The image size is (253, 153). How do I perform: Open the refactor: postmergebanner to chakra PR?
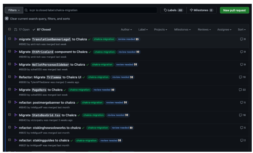coord(47,103)
